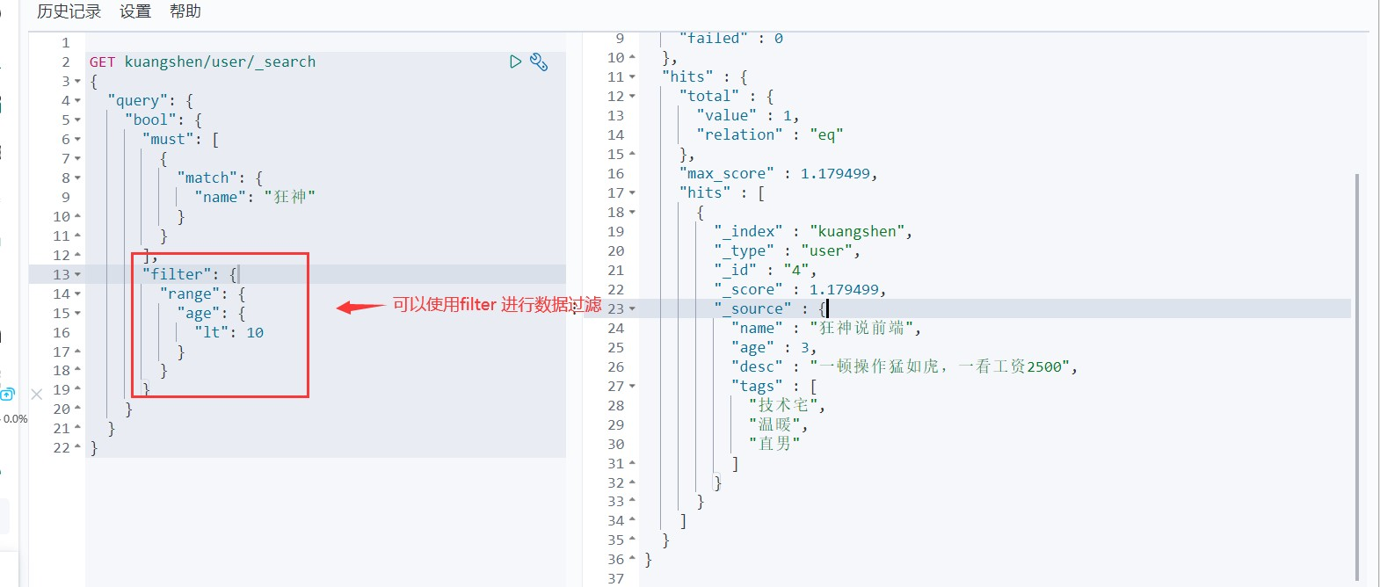Open the 帮助 menu
The height and width of the screenshot is (587, 1380).
pyautogui.click(x=185, y=11)
